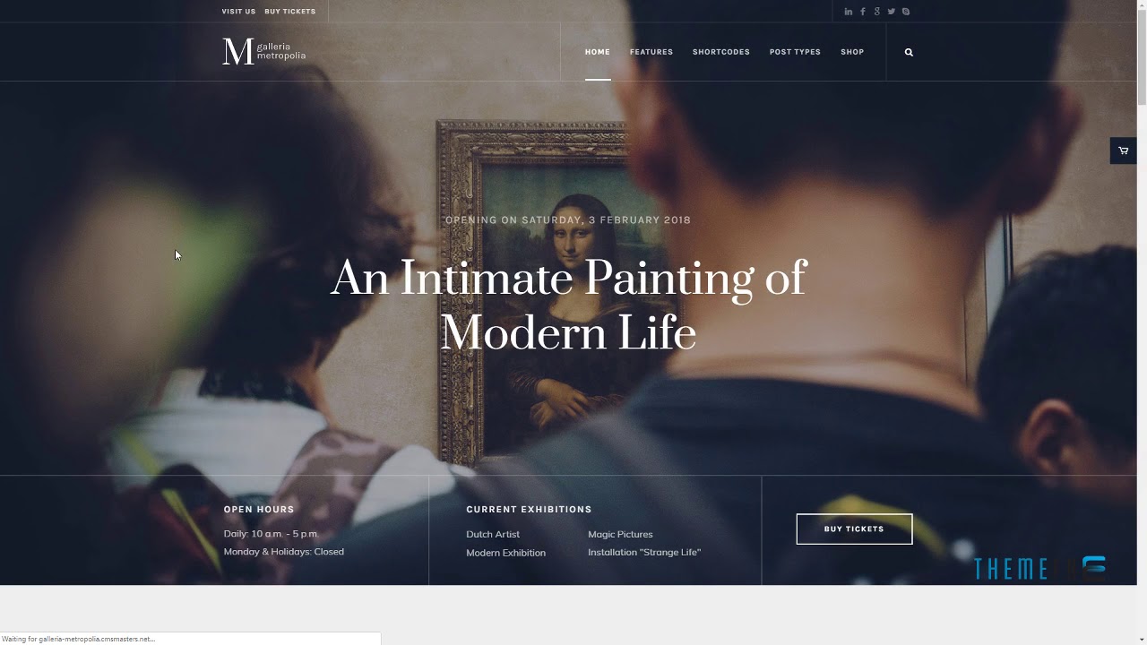Open the Twitter social icon
This screenshot has width=1147, height=645.
[892, 12]
